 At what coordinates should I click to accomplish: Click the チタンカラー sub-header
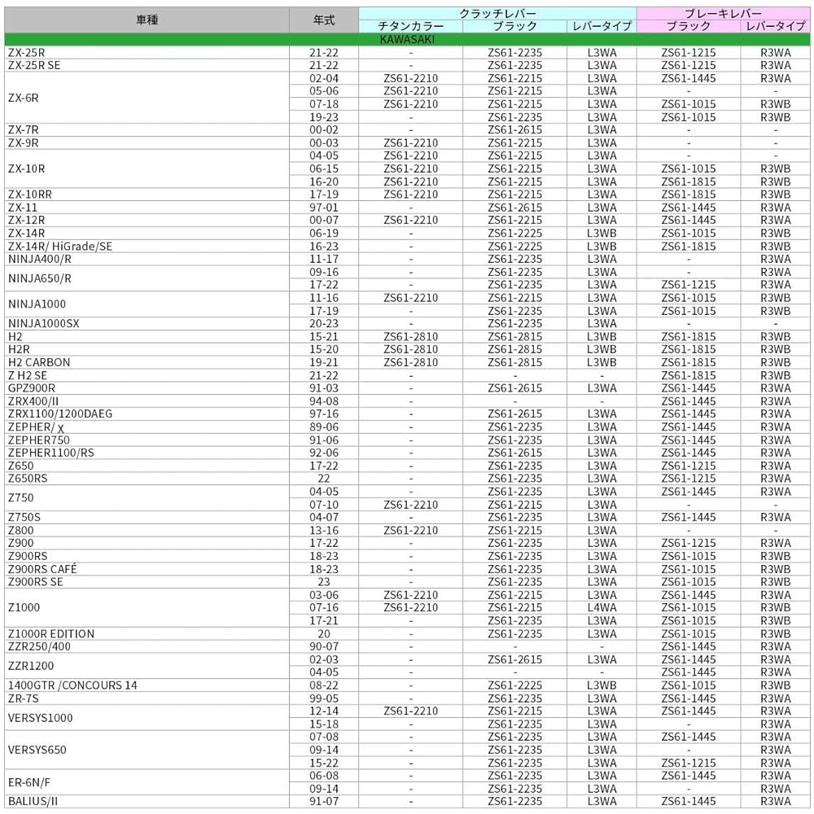point(410,26)
